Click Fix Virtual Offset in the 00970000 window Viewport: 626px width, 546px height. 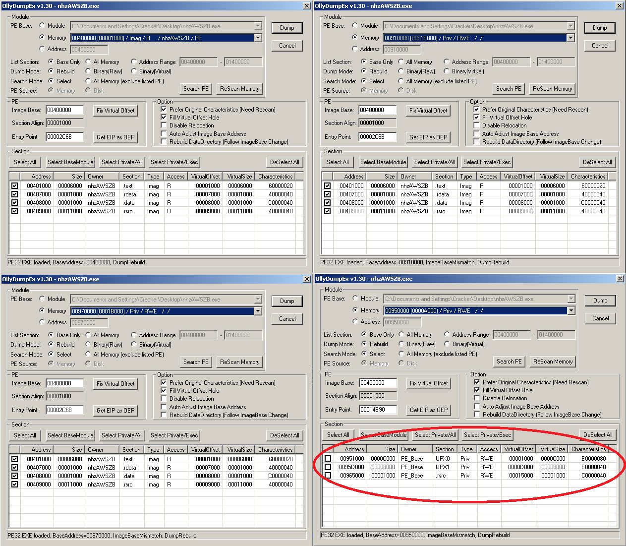pos(115,384)
